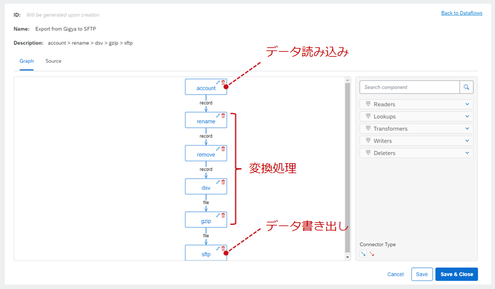
Task: Click the Save & Close button
Action: click(x=456, y=274)
